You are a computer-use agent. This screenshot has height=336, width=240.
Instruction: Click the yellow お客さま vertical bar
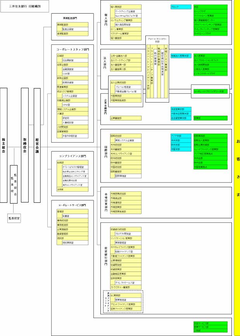237,168
